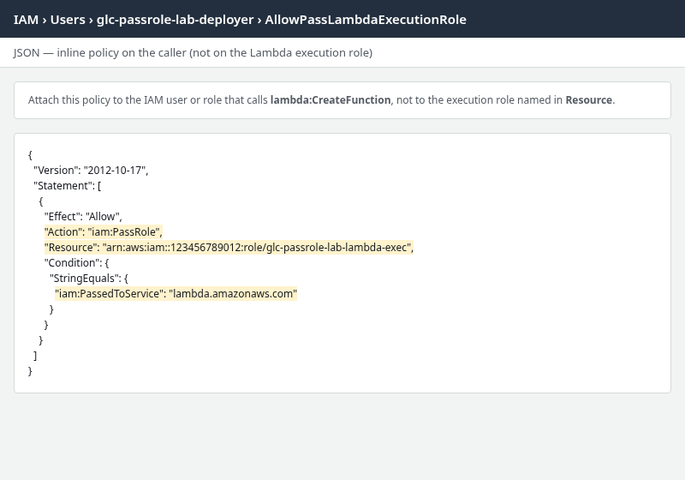Click the "Effect": "Allow" line
685x480 pixels.
tap(83, 216)
